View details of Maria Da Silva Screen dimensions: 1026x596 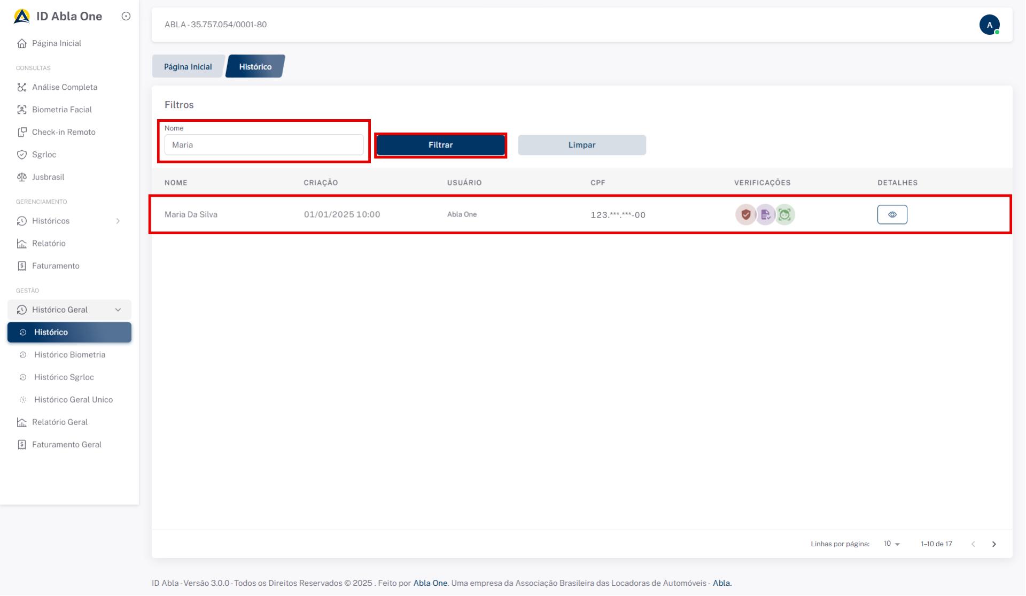pos(892,215)
